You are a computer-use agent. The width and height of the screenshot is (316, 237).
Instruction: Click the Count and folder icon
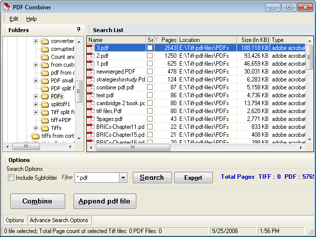[x=45, y=57]
